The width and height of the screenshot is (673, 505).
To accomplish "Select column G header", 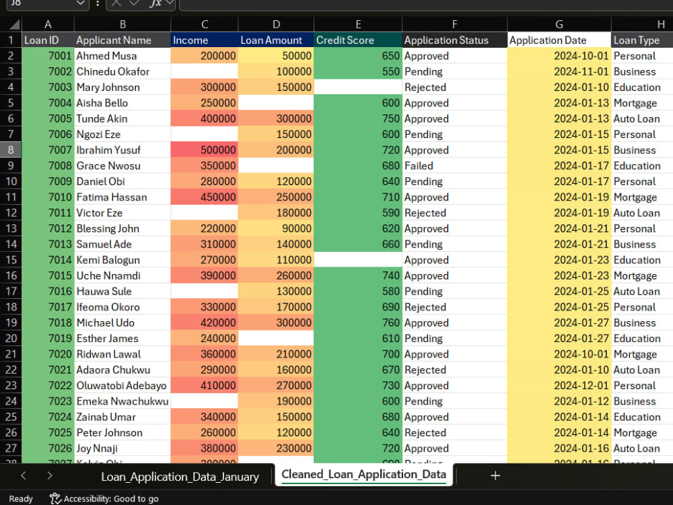I will 559,24.
